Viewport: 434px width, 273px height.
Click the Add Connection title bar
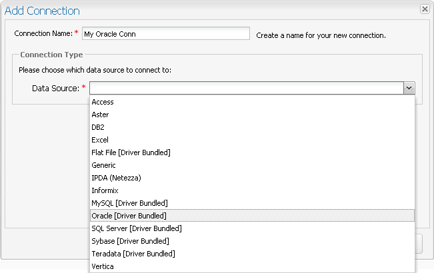[x=200, y=10]
